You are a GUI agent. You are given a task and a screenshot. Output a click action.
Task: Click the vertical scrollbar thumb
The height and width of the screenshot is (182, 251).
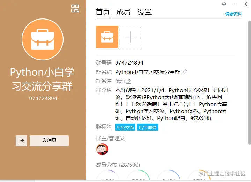click(x=249, y=83)
